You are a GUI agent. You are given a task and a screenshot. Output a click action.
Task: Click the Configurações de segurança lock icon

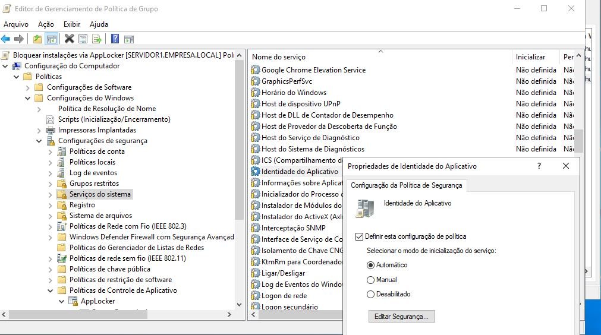tap(51, 141)
